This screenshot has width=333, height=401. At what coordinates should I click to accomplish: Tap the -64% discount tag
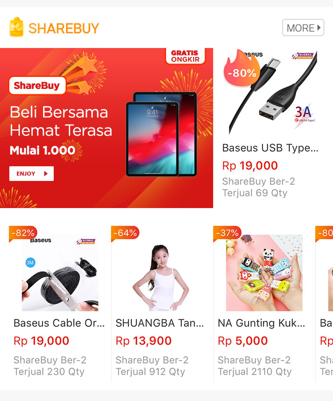pyautogui.click(x=125, y=233)
